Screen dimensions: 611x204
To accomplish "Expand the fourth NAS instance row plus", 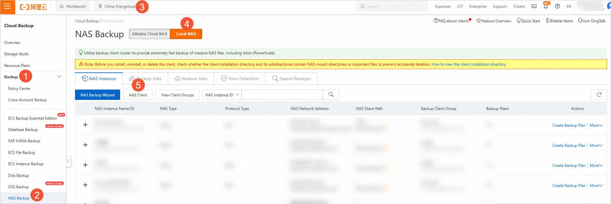I will [x=85, y=185].
